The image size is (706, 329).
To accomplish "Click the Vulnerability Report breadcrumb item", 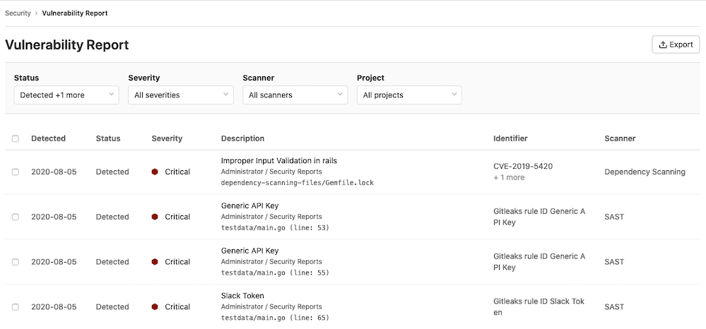I will coord(75,13).
